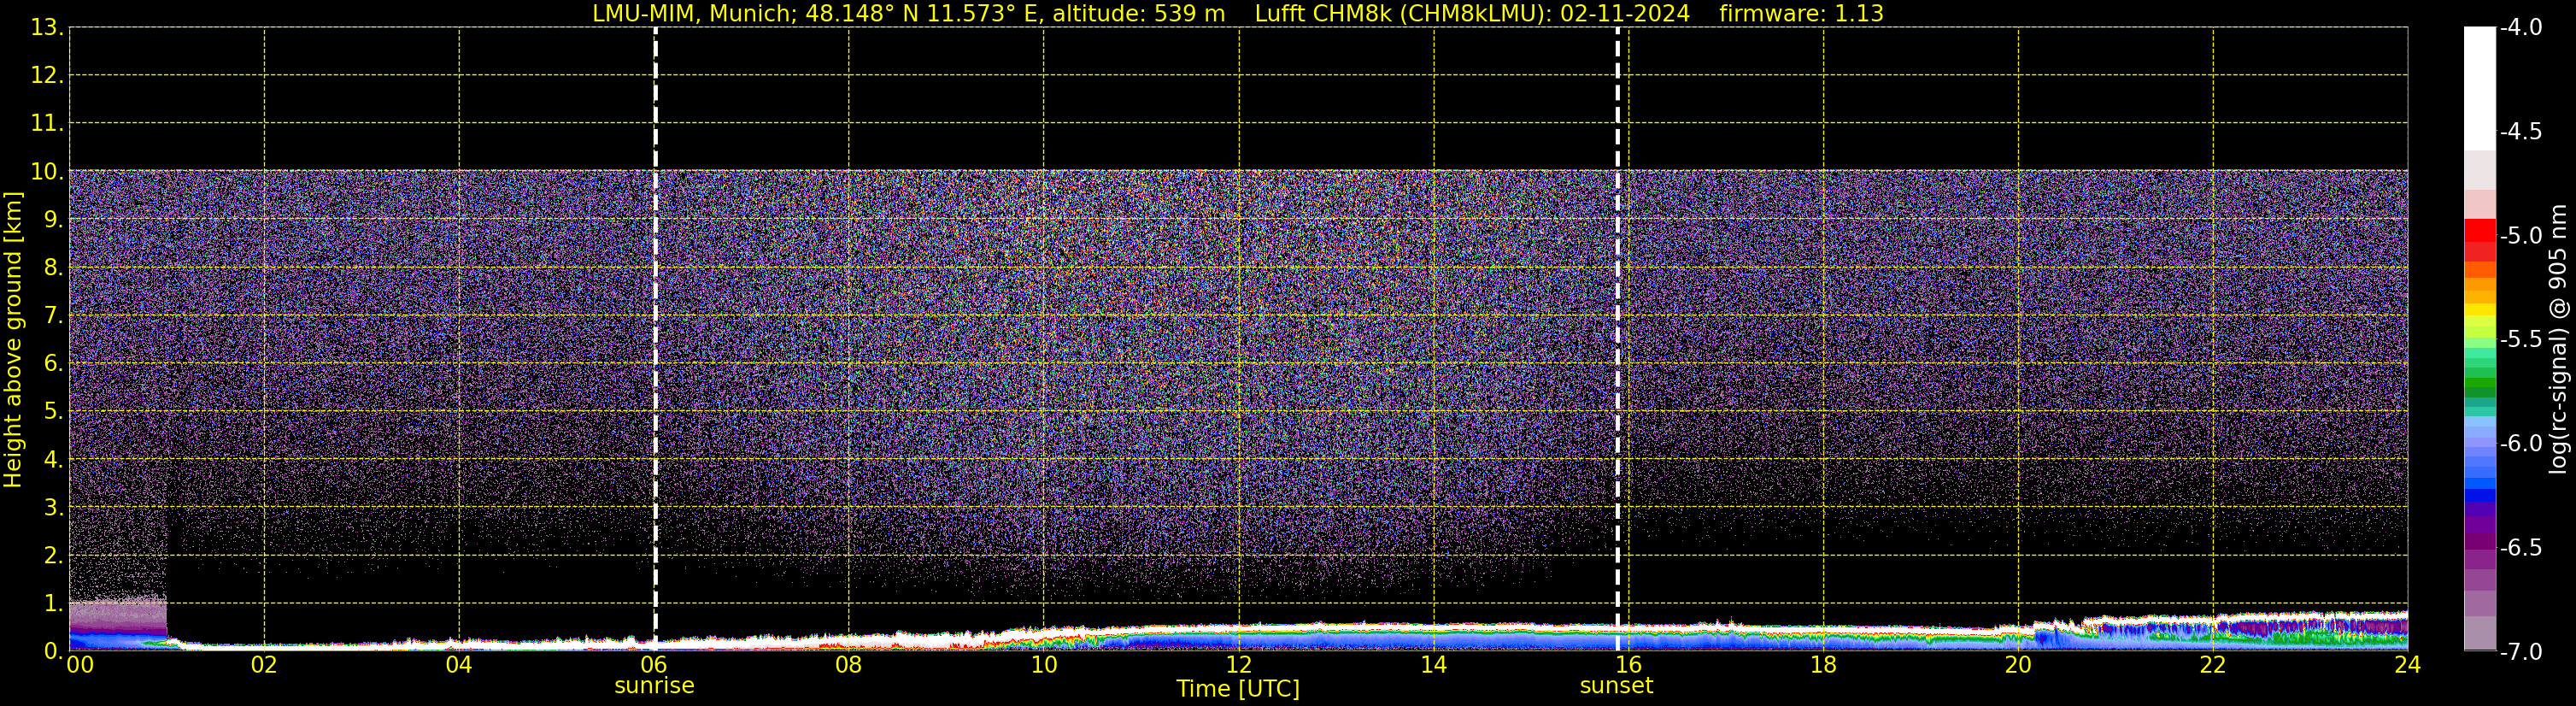Click the '22' tick label on the time axis
Viewport: 2576px width, 706px height.
pos(2212,665)
